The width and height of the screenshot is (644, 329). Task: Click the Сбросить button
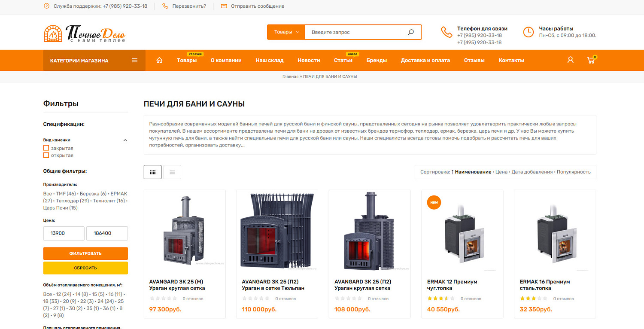click(85, 268)
